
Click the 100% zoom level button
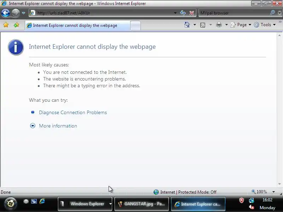point(259,192)
